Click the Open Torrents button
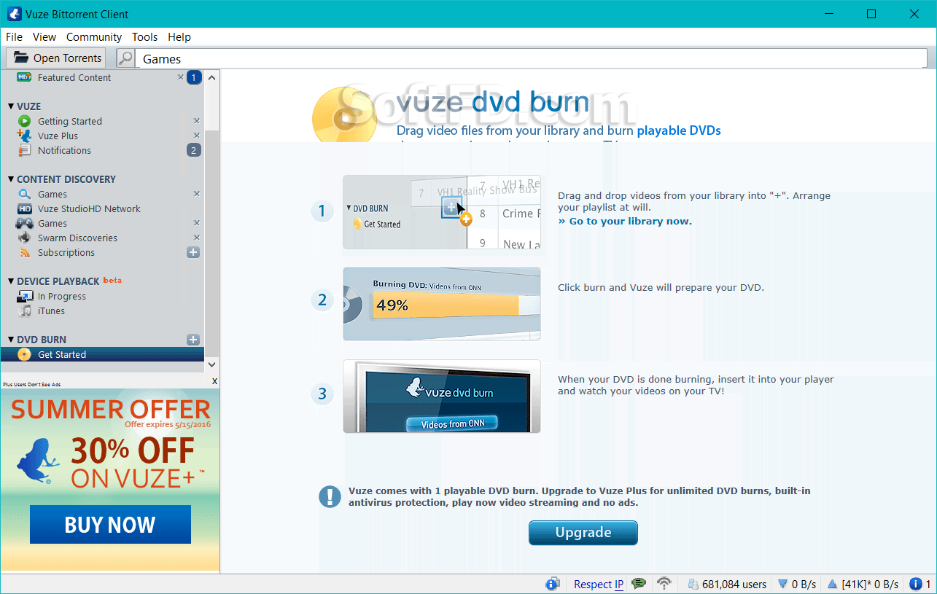 (x=55, y=58)
